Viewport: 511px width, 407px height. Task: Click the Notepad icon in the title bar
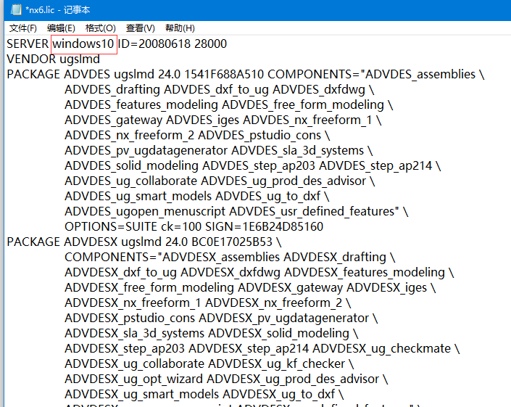click(16, 9)
